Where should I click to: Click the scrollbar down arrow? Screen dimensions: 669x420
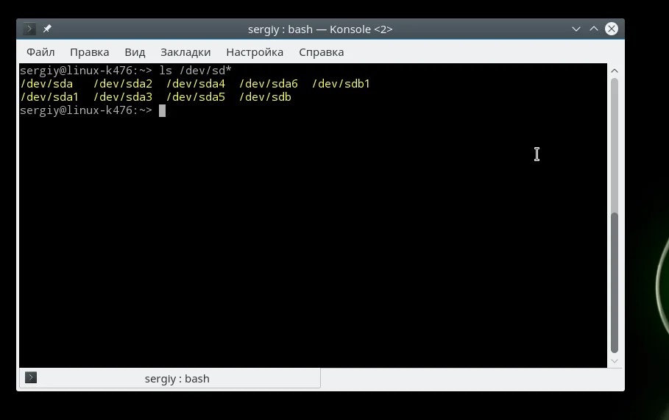(615, 361)
